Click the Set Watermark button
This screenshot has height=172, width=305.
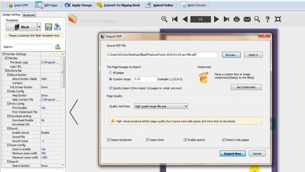point(246,87)
